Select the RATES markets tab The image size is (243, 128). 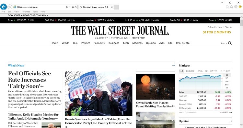pyautogui.click(x=214, y=71)
